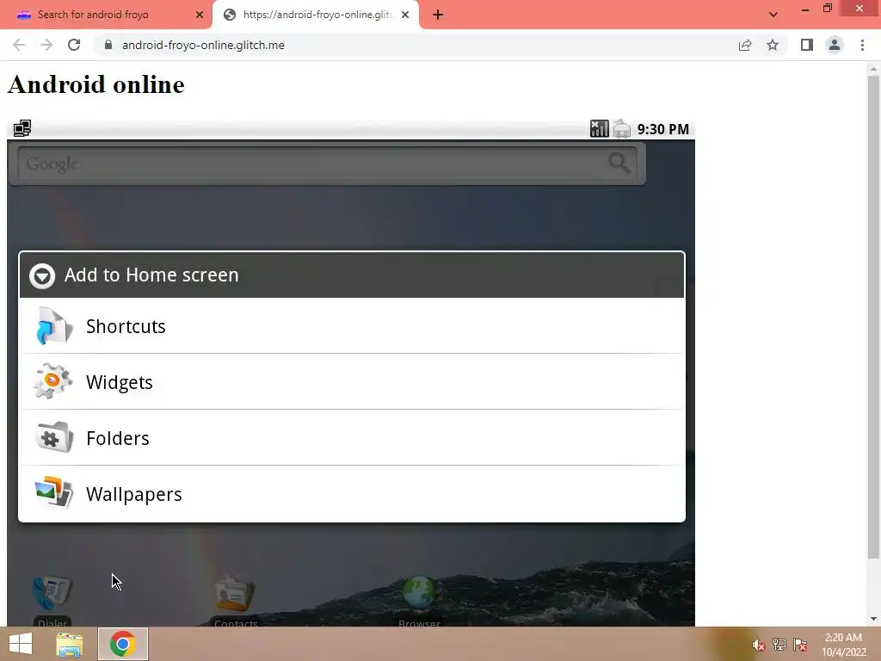
Task: Click the Shortcuts blue arrow icon
Action: [x=53, y=326]
